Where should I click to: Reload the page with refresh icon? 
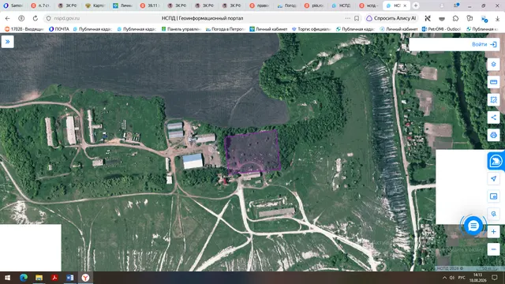pos(35,18)
